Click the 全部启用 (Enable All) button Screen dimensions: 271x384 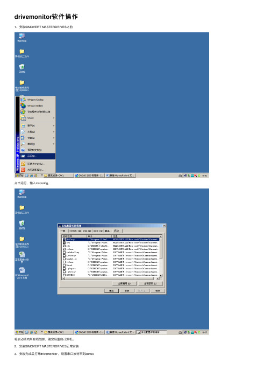coord(125,283)
